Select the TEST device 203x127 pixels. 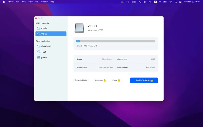point(51,52)
